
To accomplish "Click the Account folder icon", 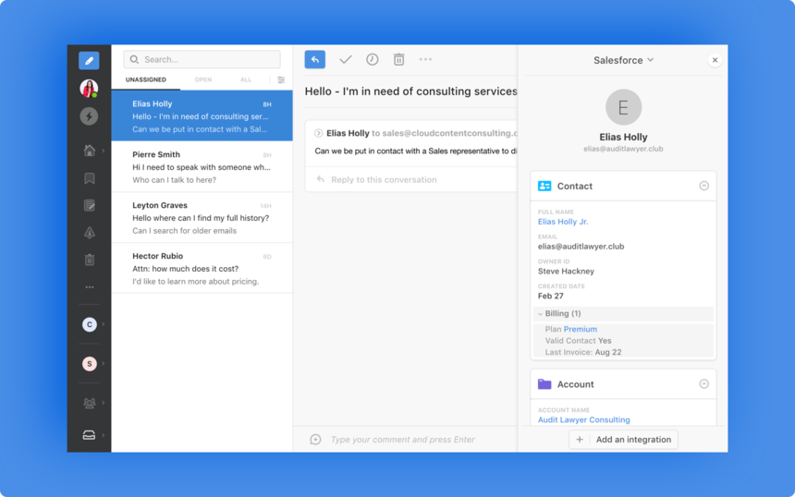I will click(x=544, y=384).
